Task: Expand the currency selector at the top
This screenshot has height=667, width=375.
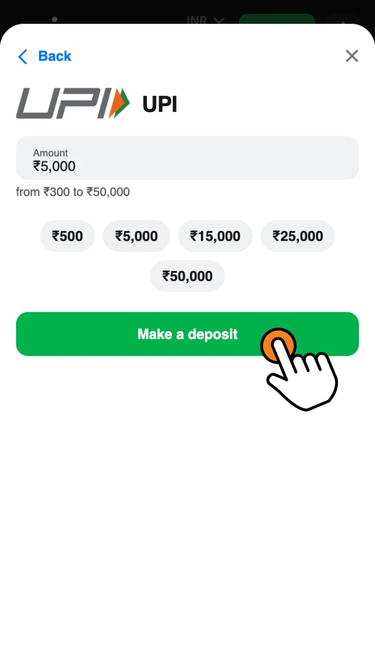Action: 205,20
